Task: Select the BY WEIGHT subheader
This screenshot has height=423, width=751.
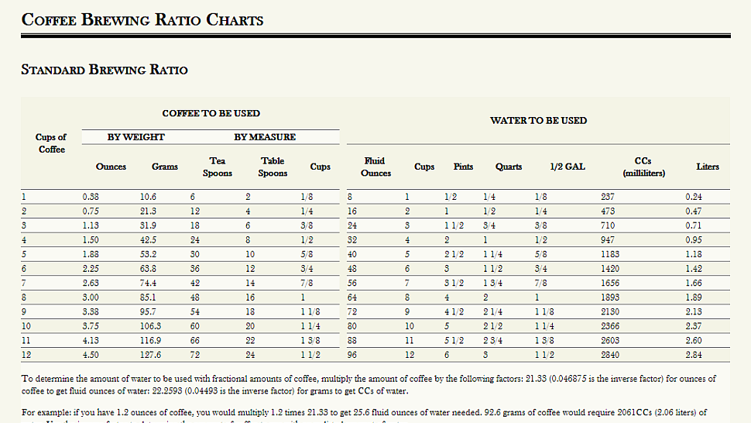Action: 135,137
